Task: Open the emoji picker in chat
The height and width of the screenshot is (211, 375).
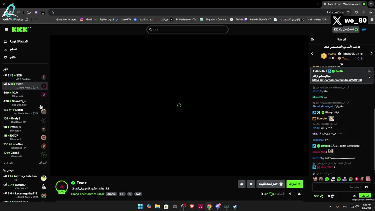Action: [366, 187]
